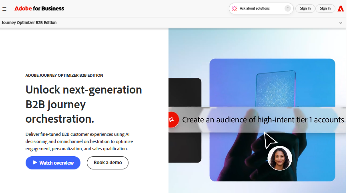Open the hamburger navigation menu

pos(4,9)
